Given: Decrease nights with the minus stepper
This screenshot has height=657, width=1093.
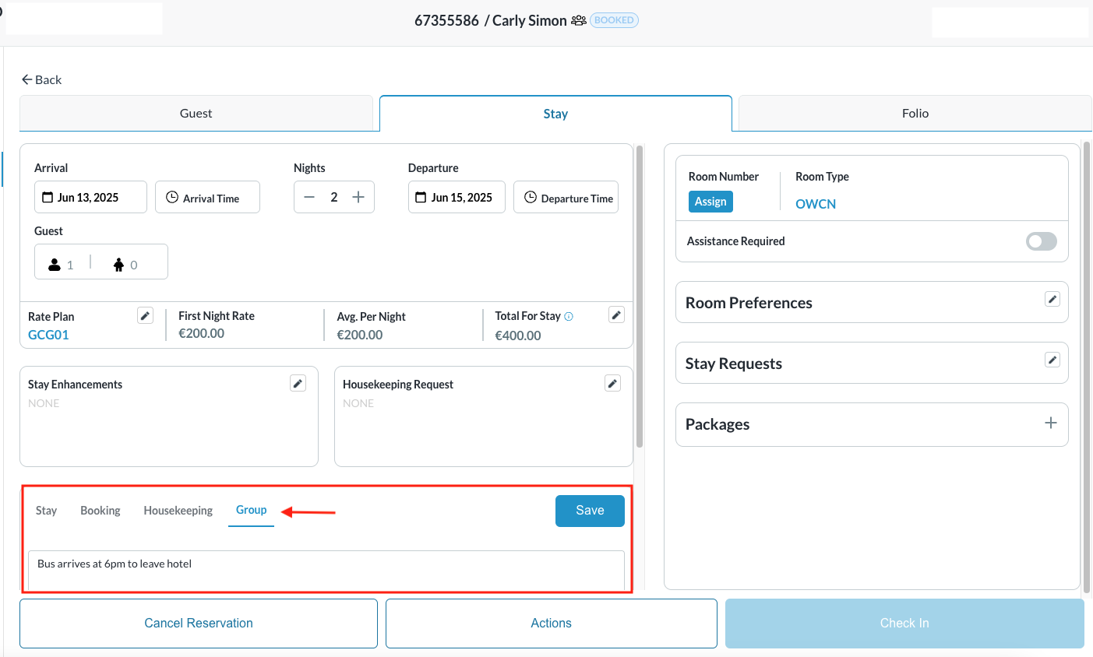Looking at the screenshot, I should (x=309, y=197).
